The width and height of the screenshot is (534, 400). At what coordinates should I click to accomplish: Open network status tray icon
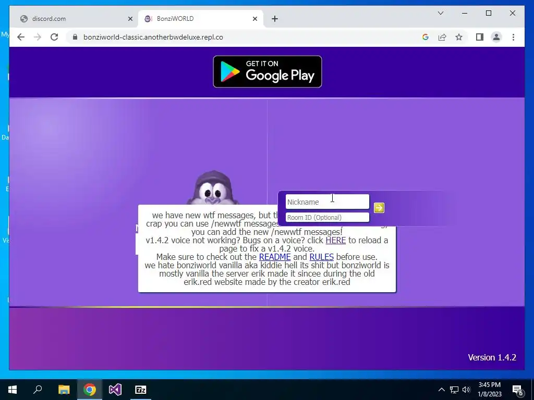[454, 390]
